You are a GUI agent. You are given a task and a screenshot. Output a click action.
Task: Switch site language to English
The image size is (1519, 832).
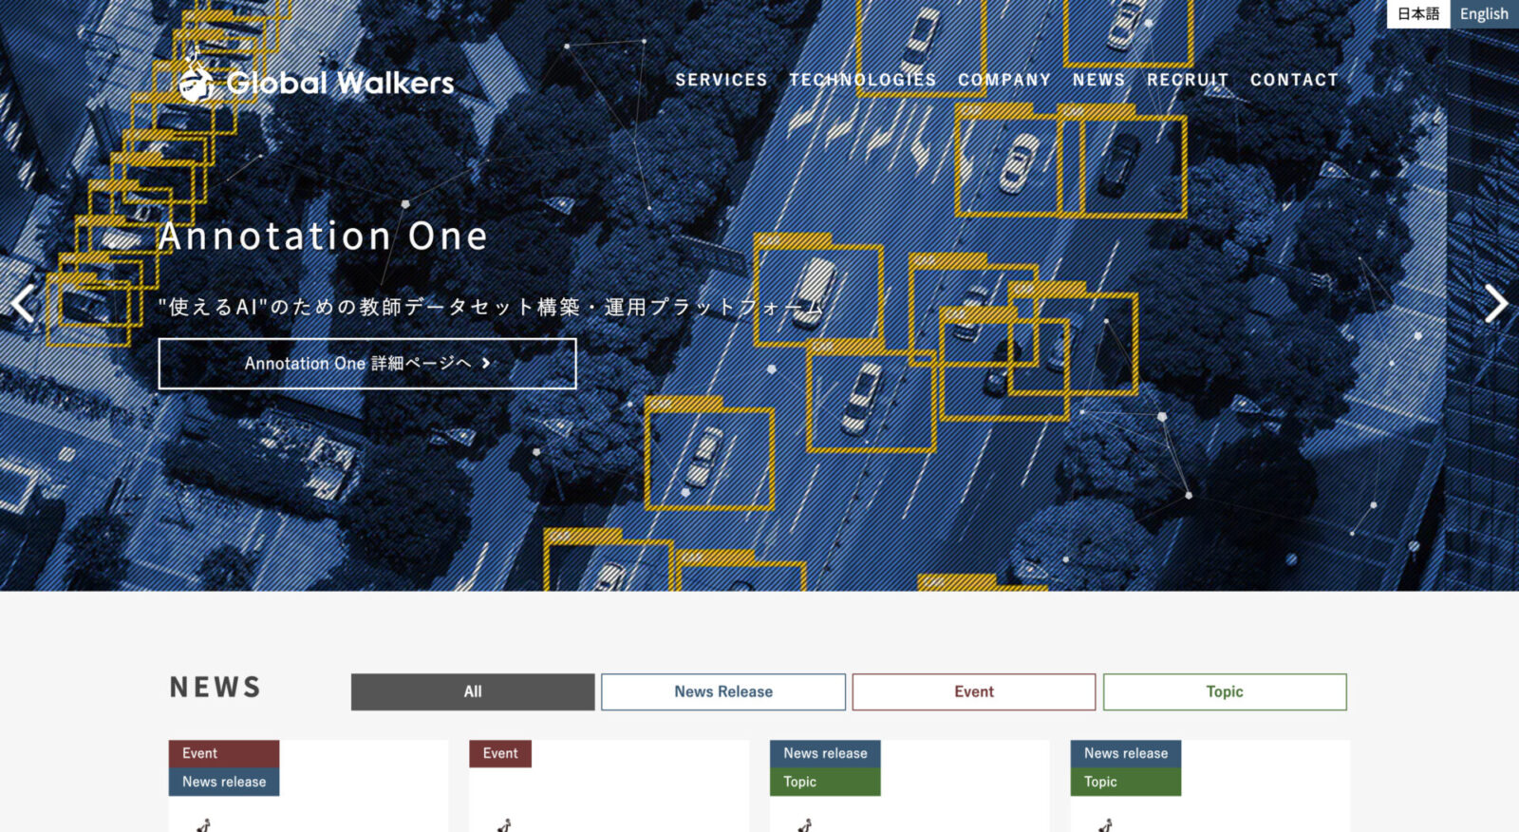[1484, 13]
